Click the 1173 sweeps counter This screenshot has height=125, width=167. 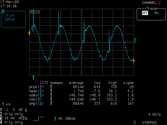pyautogui.click(x=52, y=83)
